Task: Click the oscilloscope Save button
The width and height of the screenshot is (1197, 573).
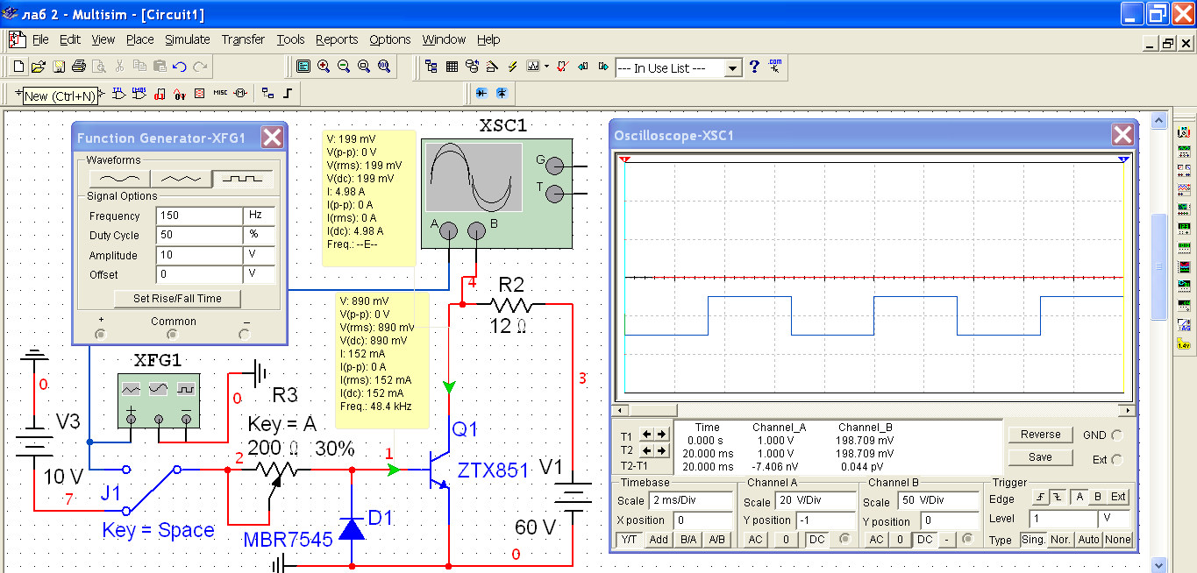Action: [1040, 457]
